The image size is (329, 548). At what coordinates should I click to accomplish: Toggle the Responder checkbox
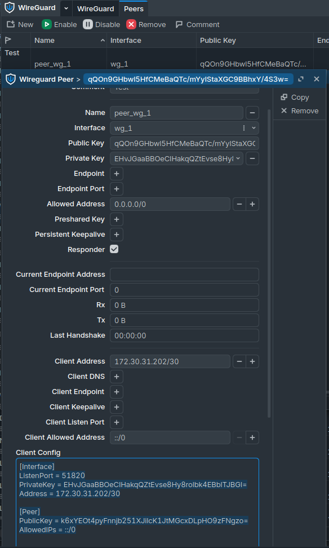point(114,249)
